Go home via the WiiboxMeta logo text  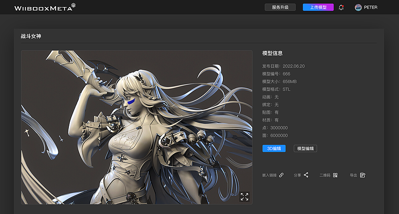tap(42, 8)
